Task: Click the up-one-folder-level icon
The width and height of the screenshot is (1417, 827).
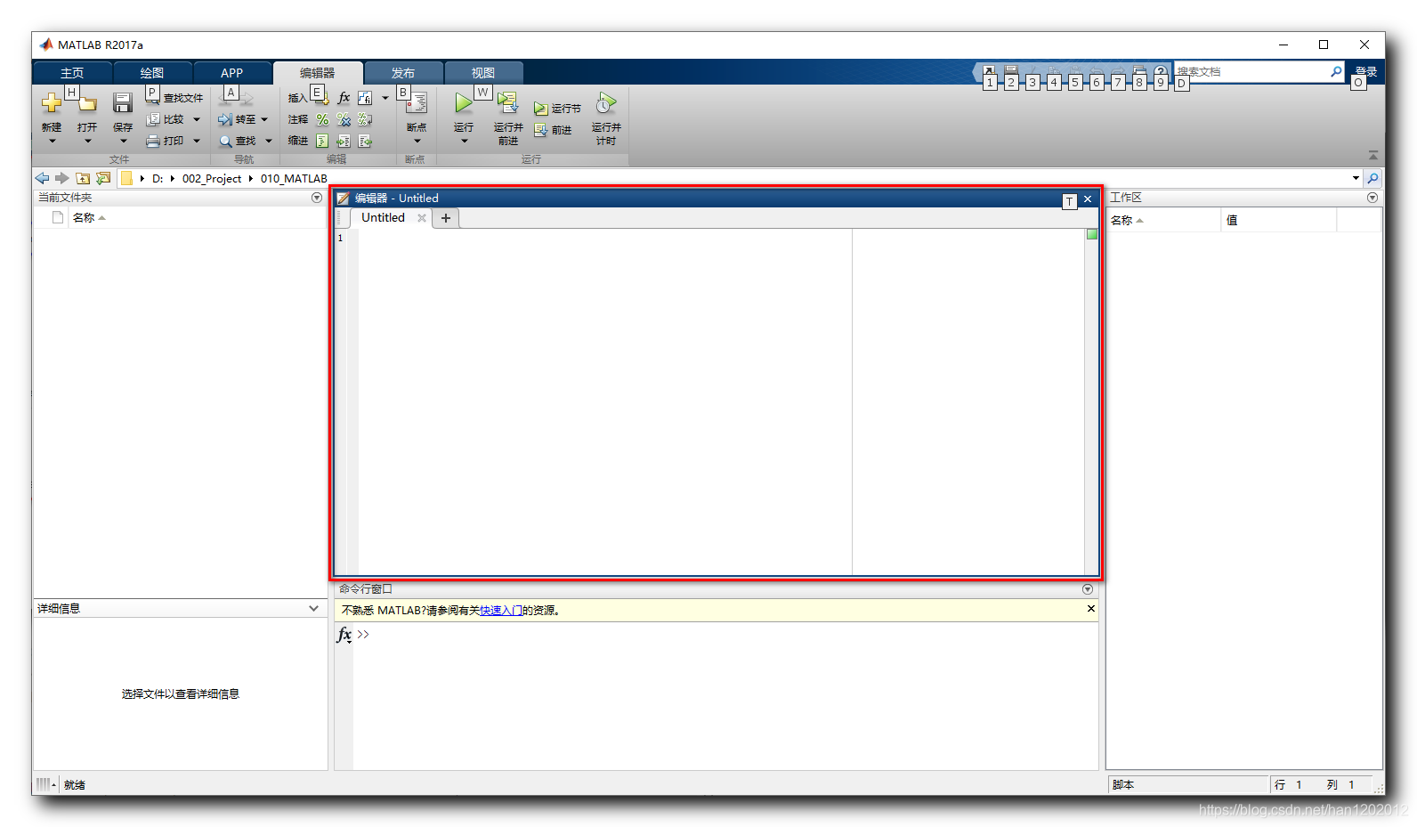Action: 83,179
